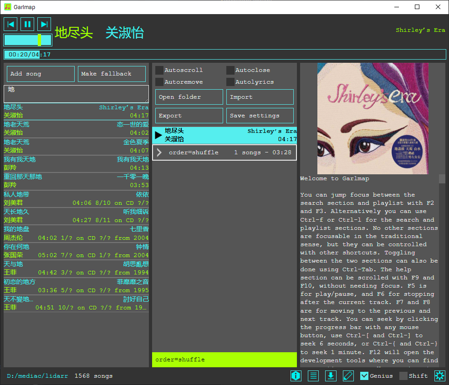This screenshot has width=449, height=385.
Task: Enable the Autoscroll checkbox
Action: [x=159, y=70]
